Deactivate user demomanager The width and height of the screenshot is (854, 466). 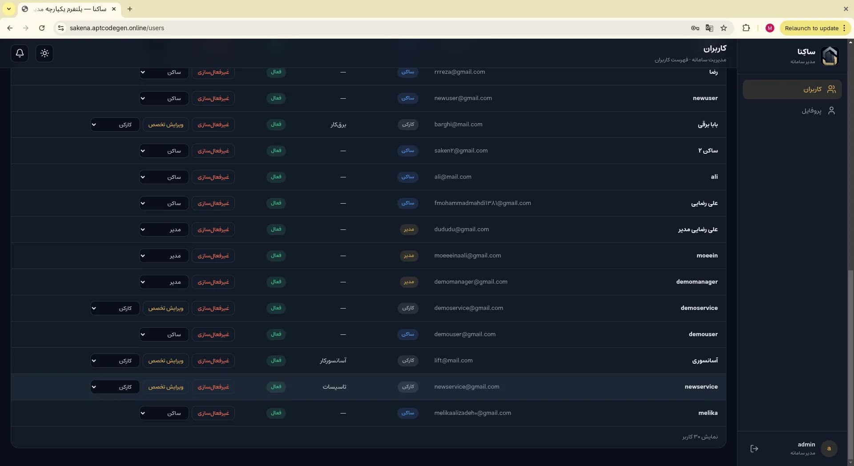tap(213, 282)
